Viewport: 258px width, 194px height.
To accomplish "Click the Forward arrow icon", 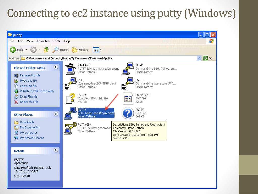I will pos(34,50).
